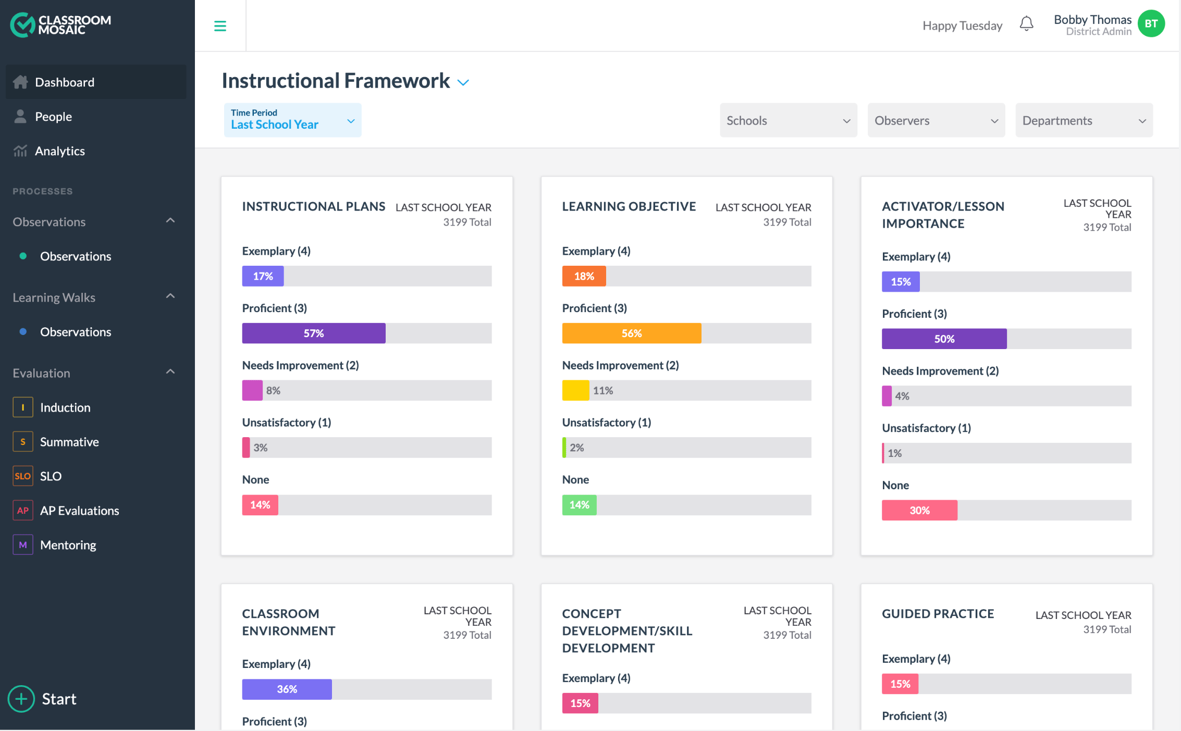Select the Summative evaluation icon
This screenshot has width=1181, height=731.
pyautogui.click(x=22, y=441)
